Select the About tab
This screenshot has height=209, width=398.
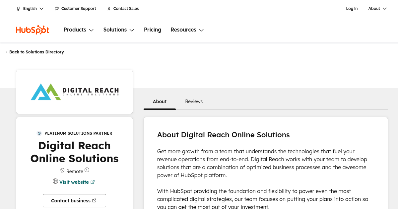[x=160, y=102]
